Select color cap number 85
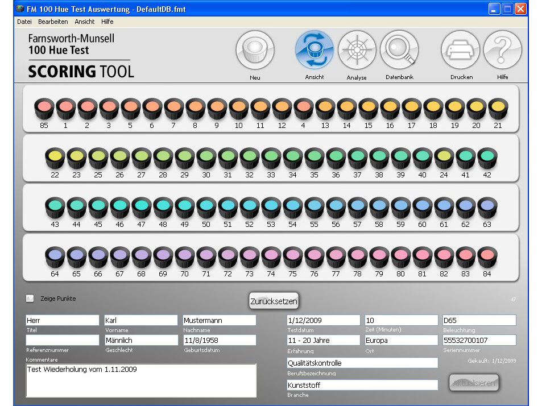 (x=44, y=107)
